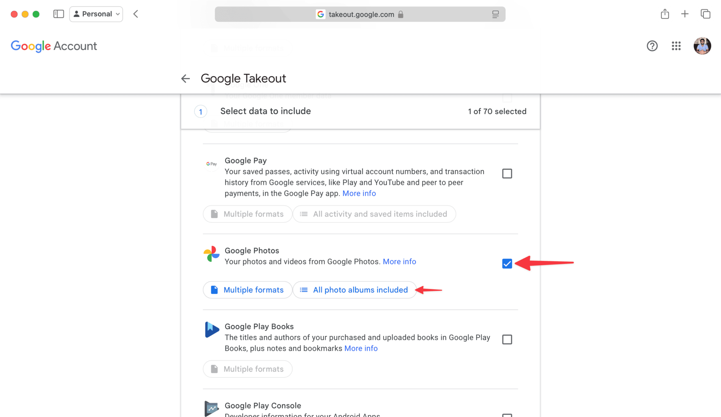The width and height of the screenshot is (721, 417).
Task: Click the step 1 circle indicator
Action: pyautogui.click(x=201, y=112)
